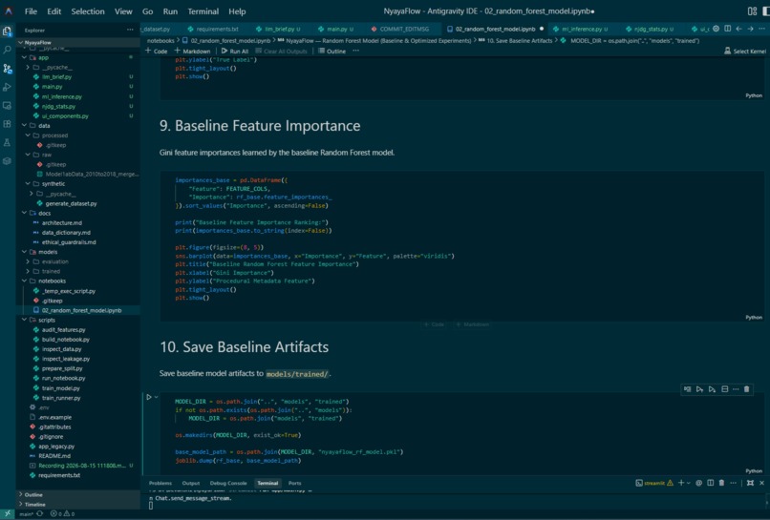Open the Selection menu
Screen dimensions: 770x520
click(x=88, y=11)
